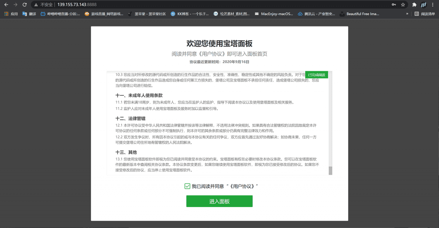This screenshot has height=228, width=439.
Task: Click the 不安全 security warning icon
Action: tap(36, 5)
